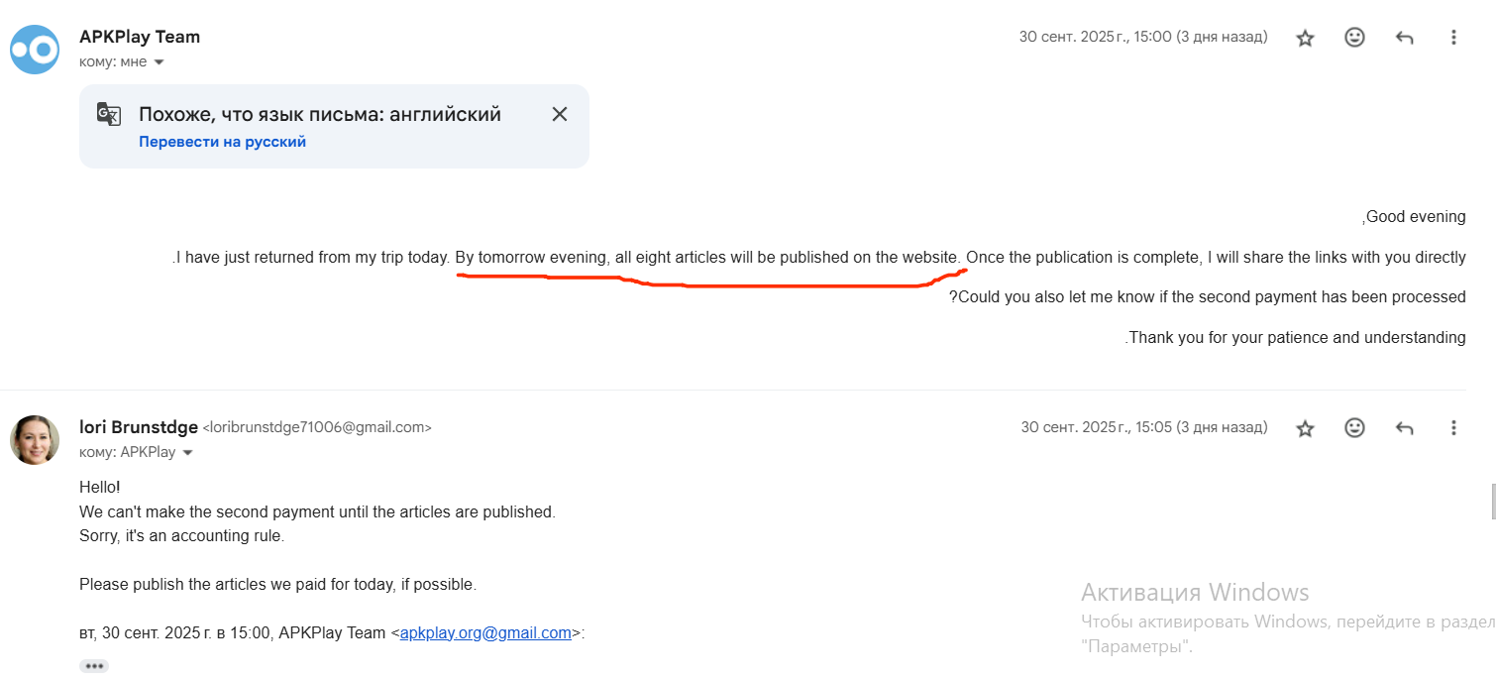
Task: Expand recipient details under APKPlay Team
Action: pyautogui.click(x=159, y=62)
